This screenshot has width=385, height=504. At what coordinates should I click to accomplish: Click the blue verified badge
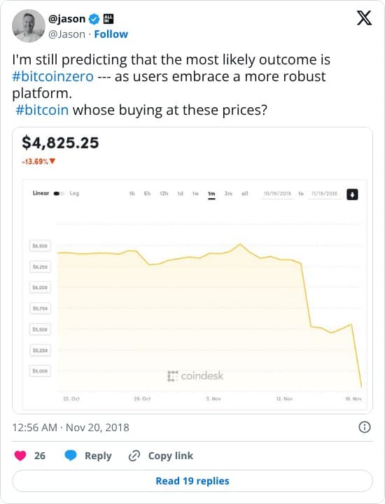click(94, 20)
